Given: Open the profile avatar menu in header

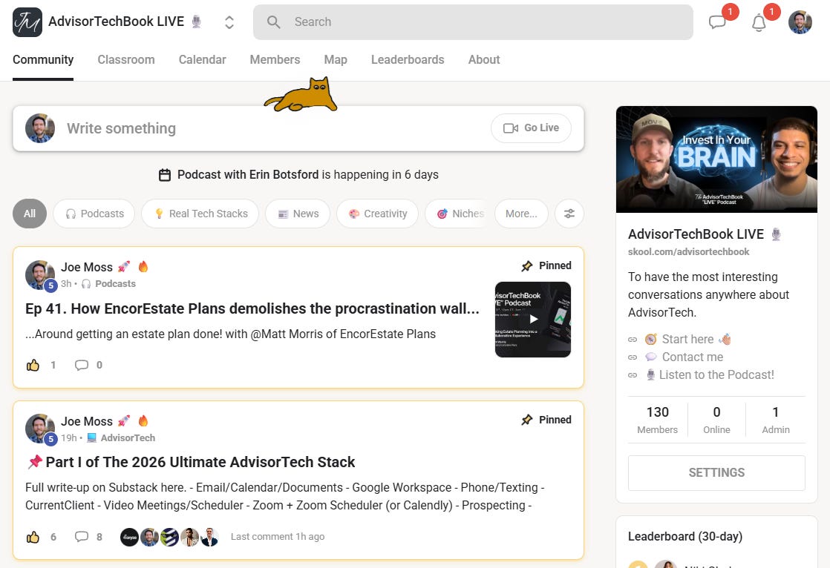Looking at the screenshot, I should click(800, 22).
